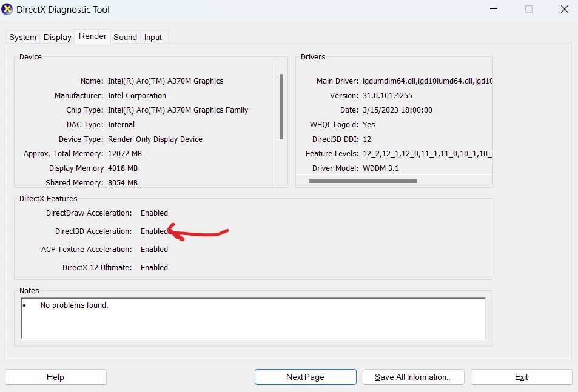Screen dimensions: 578x392
Task: Exit the diagnostic tool
Action: (x=521, y=377)
